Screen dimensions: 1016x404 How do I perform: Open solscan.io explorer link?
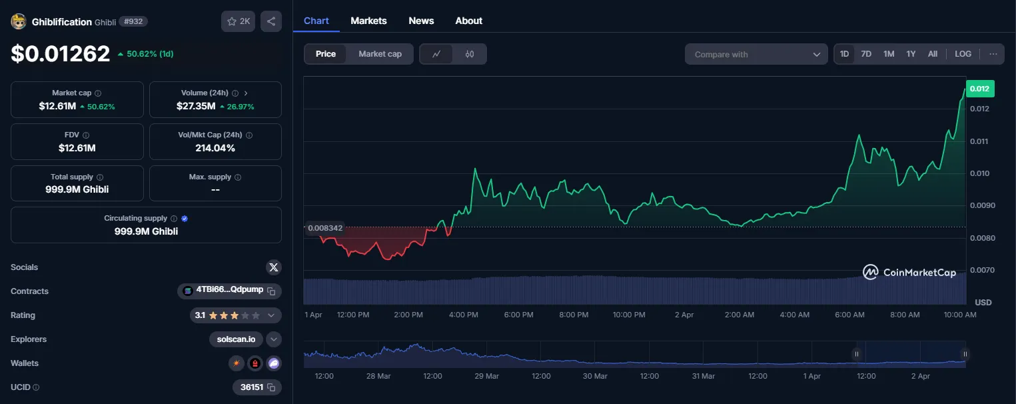point(237,339)
